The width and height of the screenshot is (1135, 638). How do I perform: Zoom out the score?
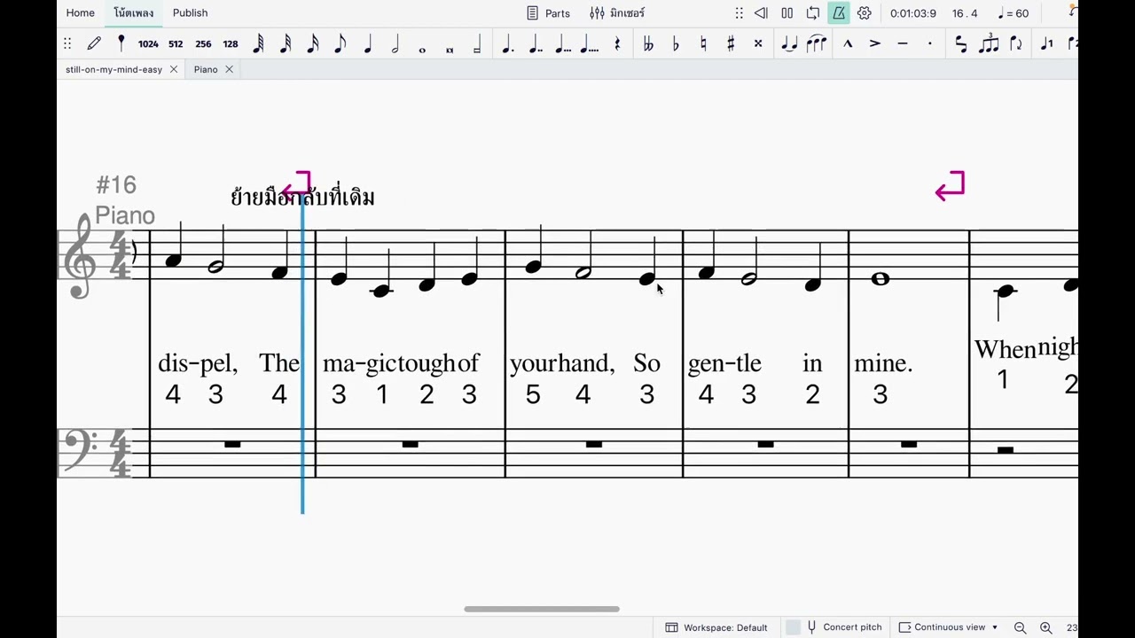tap(1020, 627)
